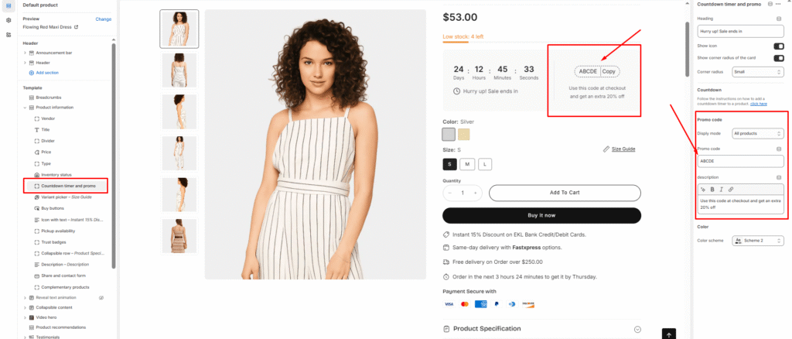Click the Add To Cart button
Image resolution: width=792 pixels, height=339 pixels.
coord(565,193)
